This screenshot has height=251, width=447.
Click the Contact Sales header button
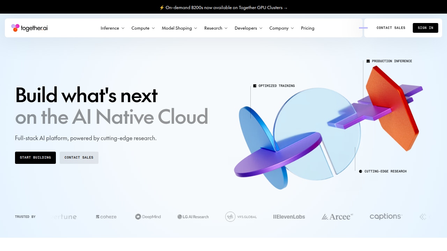coord(391,28)
